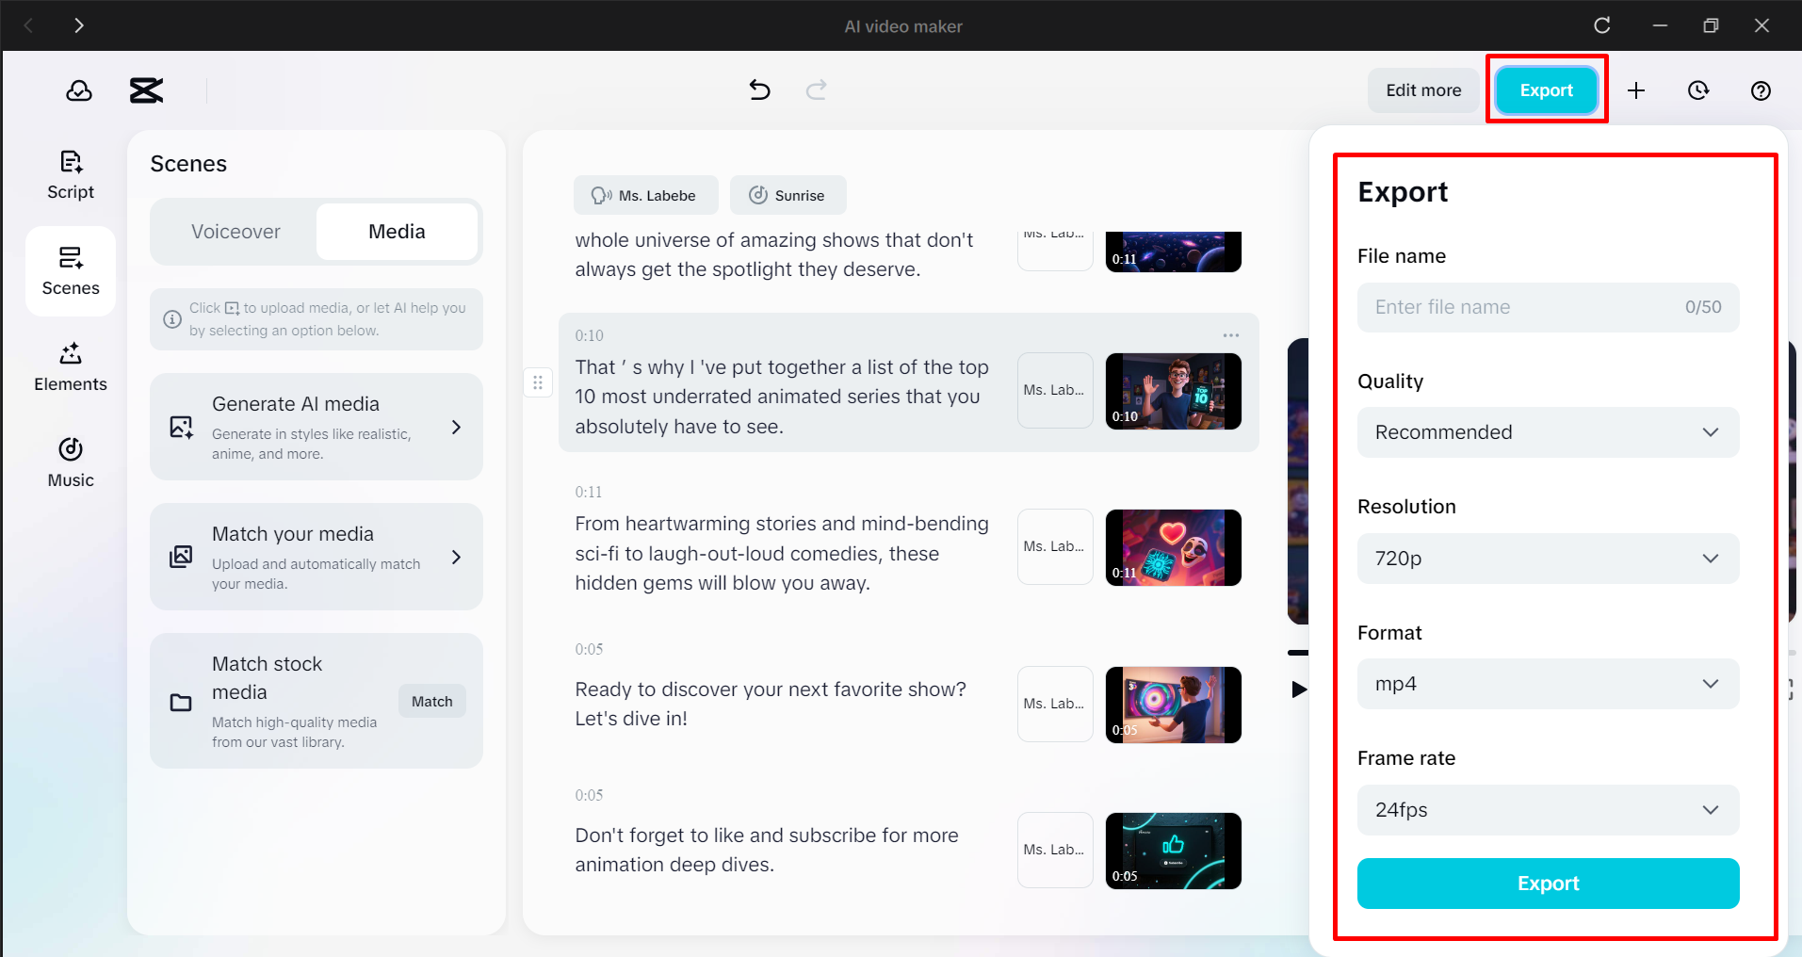Select the Media tab in Scenes
This screenshot has width=1802, height=957.
(x=397, y=231)
